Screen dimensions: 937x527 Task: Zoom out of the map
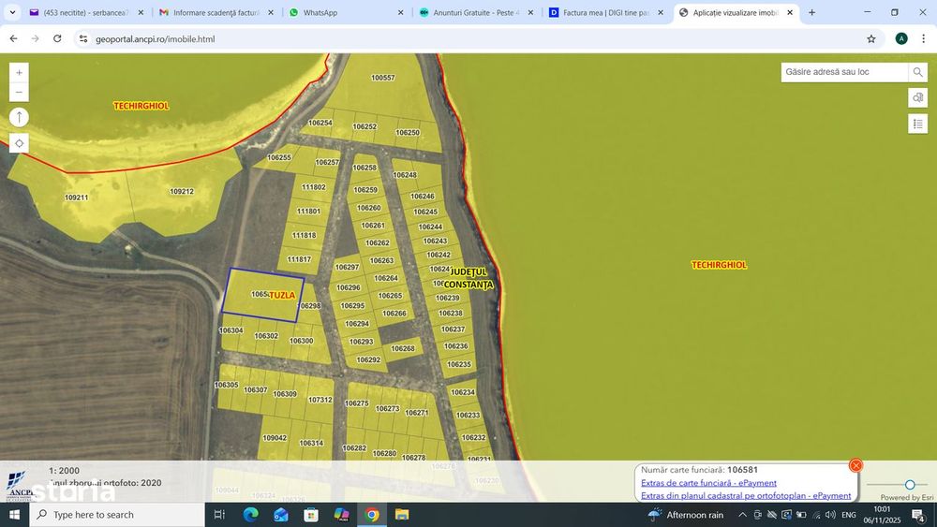(19, 92)
